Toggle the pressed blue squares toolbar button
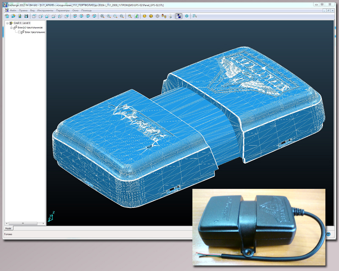Screen dimensions: 339x271 point(178,16)
